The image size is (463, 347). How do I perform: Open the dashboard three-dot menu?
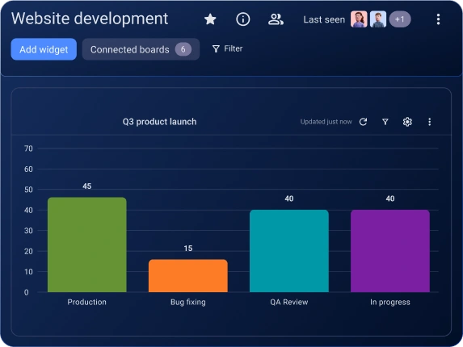438,19
